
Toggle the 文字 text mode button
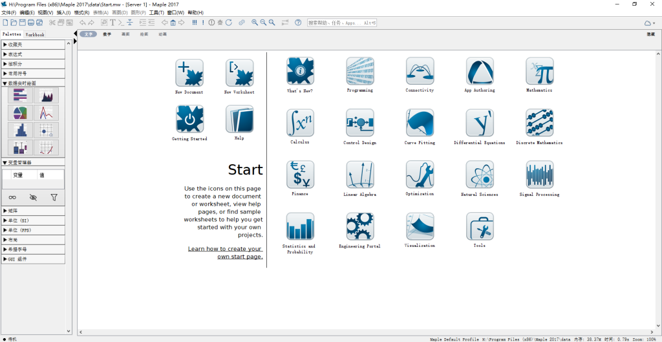click(88, 34)
